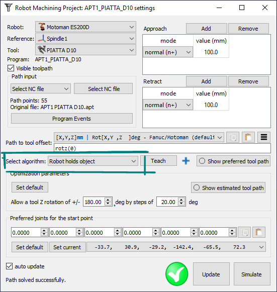Decrease the rotation steps value stepper
This screenshot has width=277, height=292.
(x=181, y=204)
